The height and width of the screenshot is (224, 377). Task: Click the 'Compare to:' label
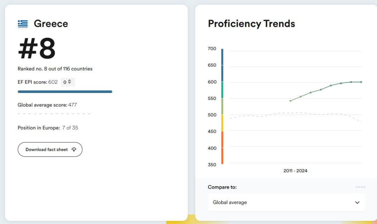click(x=222, y=187)
